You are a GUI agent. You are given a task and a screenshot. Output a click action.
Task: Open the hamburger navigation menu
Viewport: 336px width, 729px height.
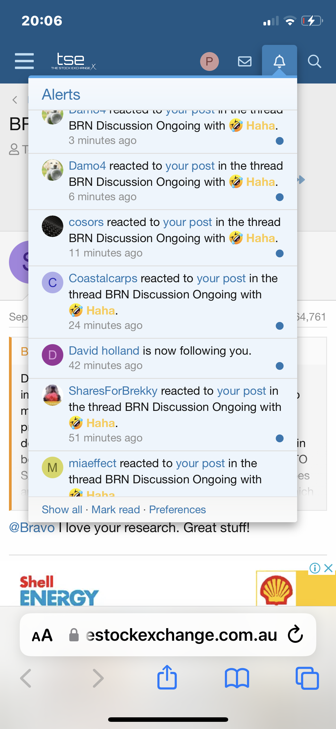[24, 61]
